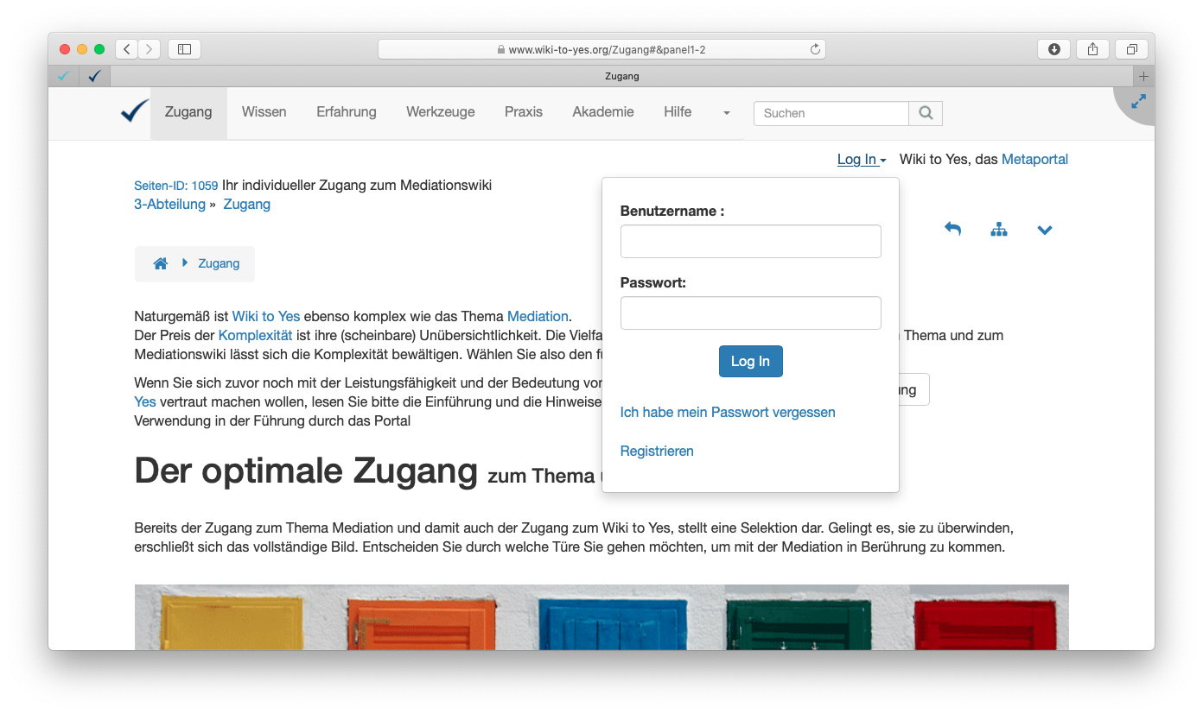The image size is (1203, 714).
Task: Collapse the Log In dropdown
Action: point(861,160)
